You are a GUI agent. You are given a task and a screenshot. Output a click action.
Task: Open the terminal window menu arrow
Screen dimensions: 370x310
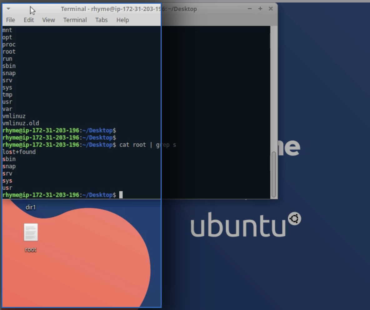pos(8,9)
